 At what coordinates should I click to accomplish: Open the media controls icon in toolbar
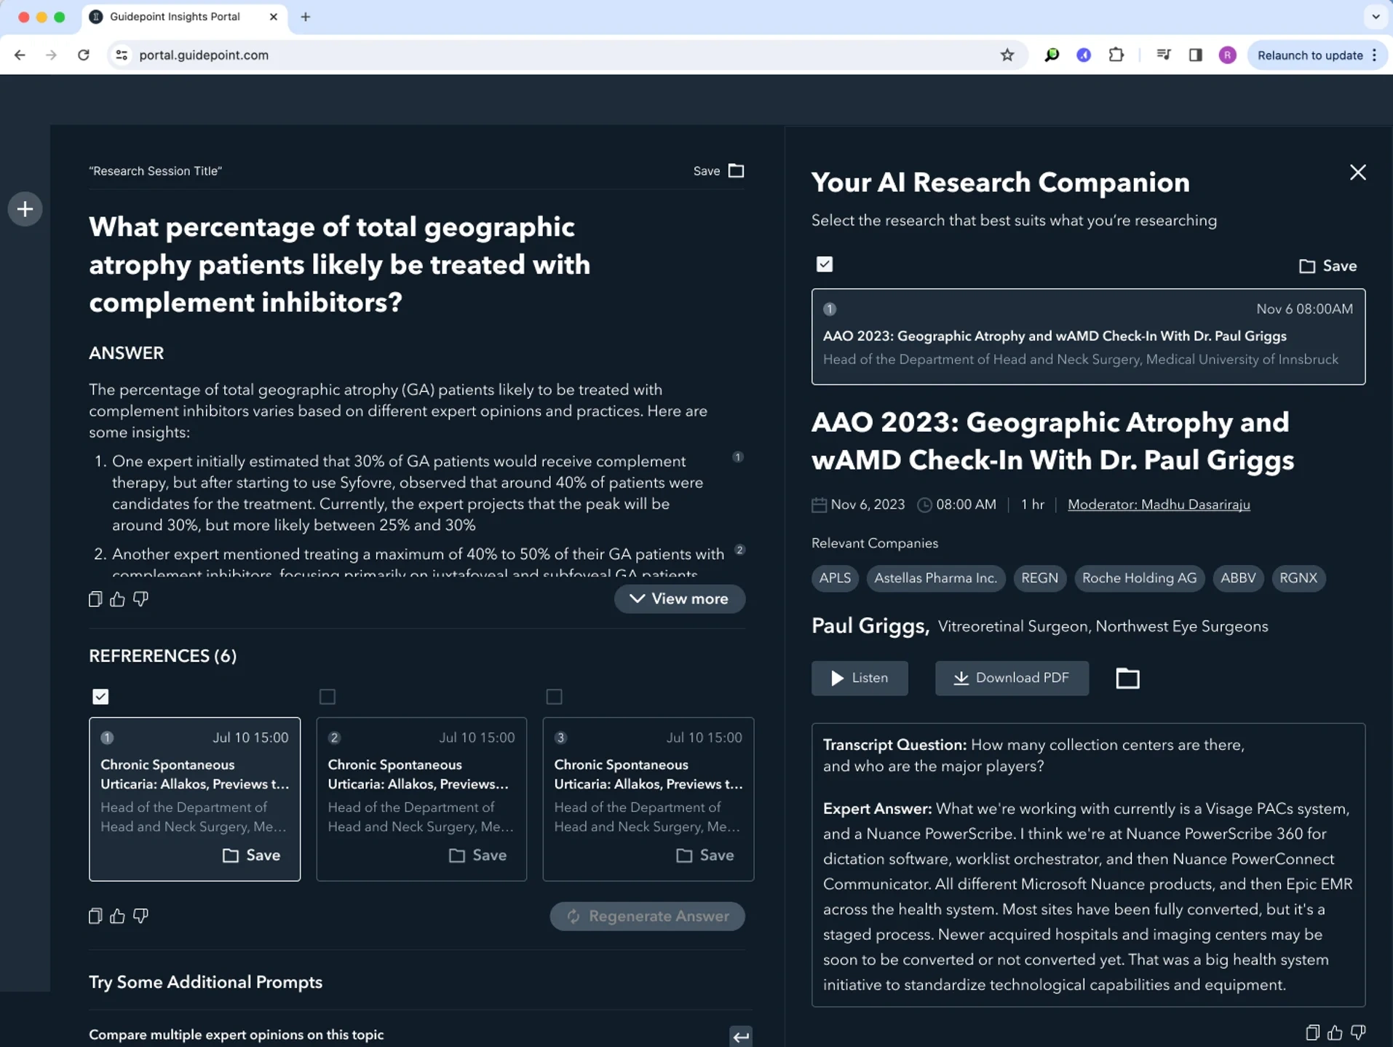click(x=1163, y=55)
